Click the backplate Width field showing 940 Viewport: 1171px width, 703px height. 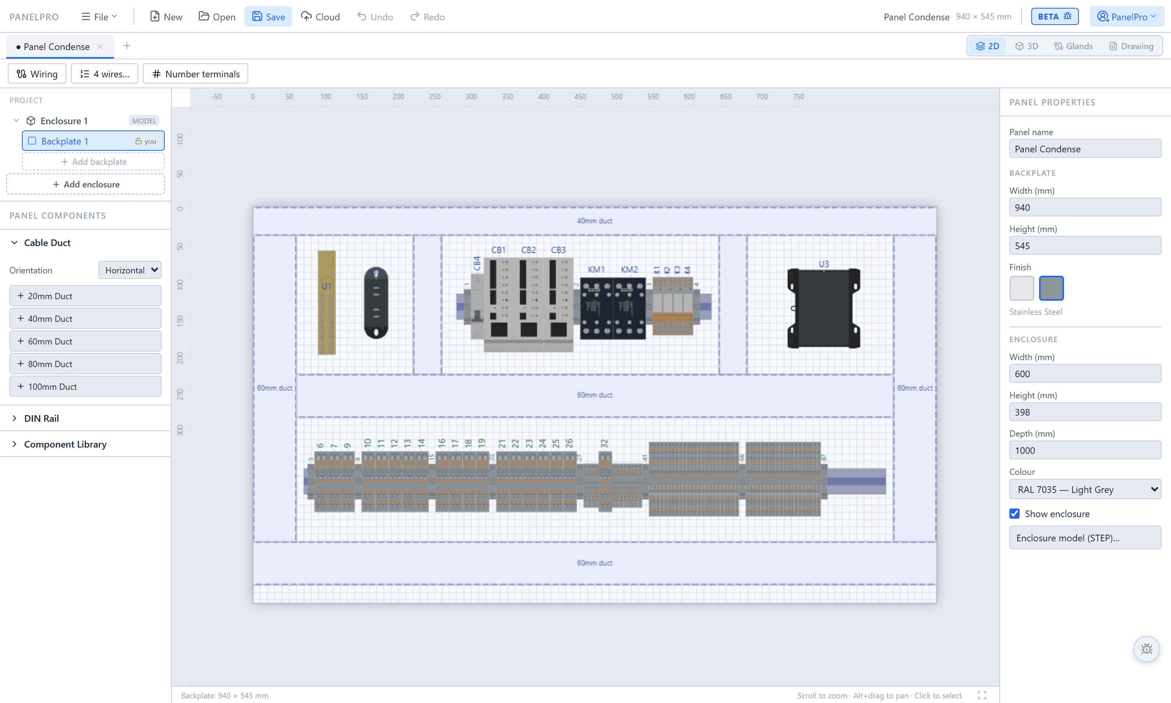pyautogui.click(x=1085, y=207)
